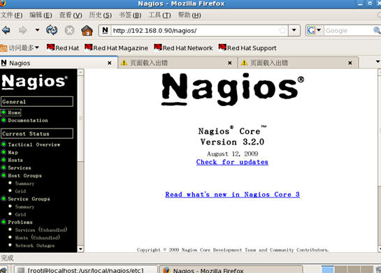Open the list all tabs dropdown arrow
The height and width of the screenshot is (273, 381).
[378, 61]
